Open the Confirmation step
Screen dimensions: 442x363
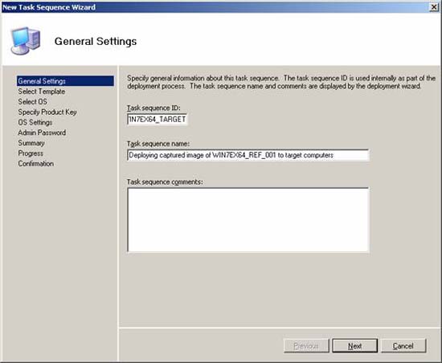click(x=36, y=164)
